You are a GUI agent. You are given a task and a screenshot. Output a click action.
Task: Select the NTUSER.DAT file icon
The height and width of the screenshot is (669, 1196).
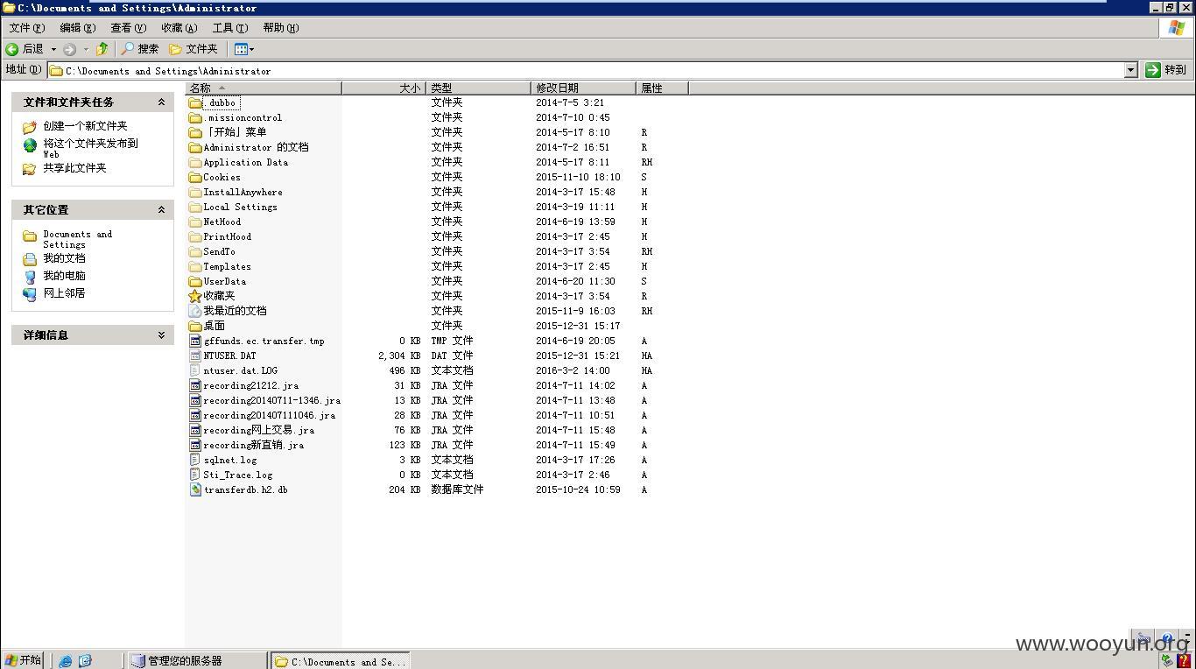195,356
